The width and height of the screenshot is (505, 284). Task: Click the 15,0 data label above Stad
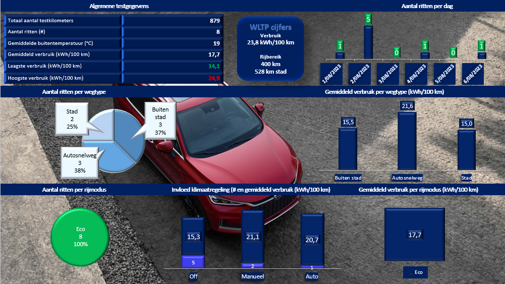467,124
